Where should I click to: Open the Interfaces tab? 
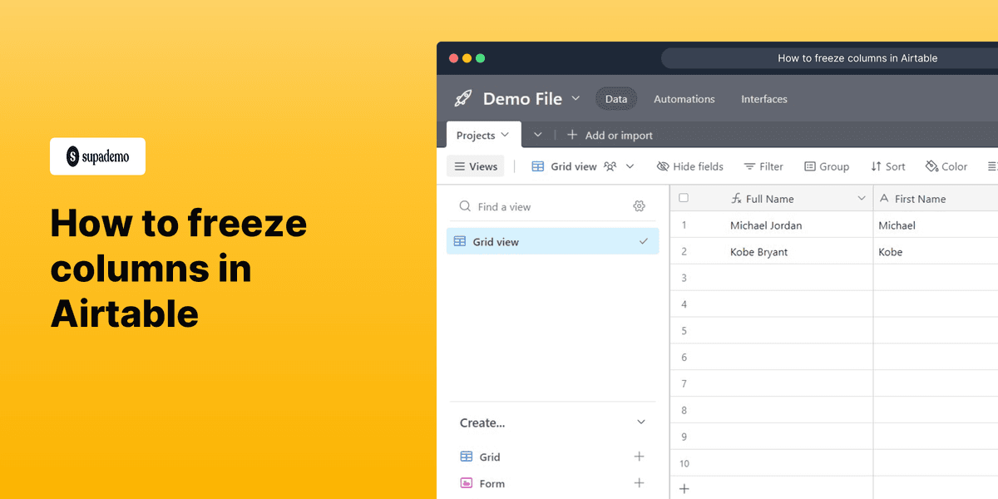[763, 99]
